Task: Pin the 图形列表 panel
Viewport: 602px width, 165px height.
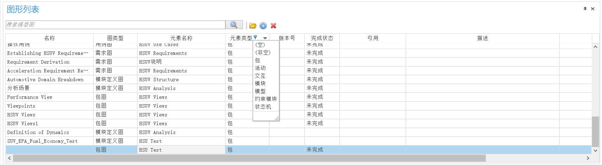Action: coord(585,9)
